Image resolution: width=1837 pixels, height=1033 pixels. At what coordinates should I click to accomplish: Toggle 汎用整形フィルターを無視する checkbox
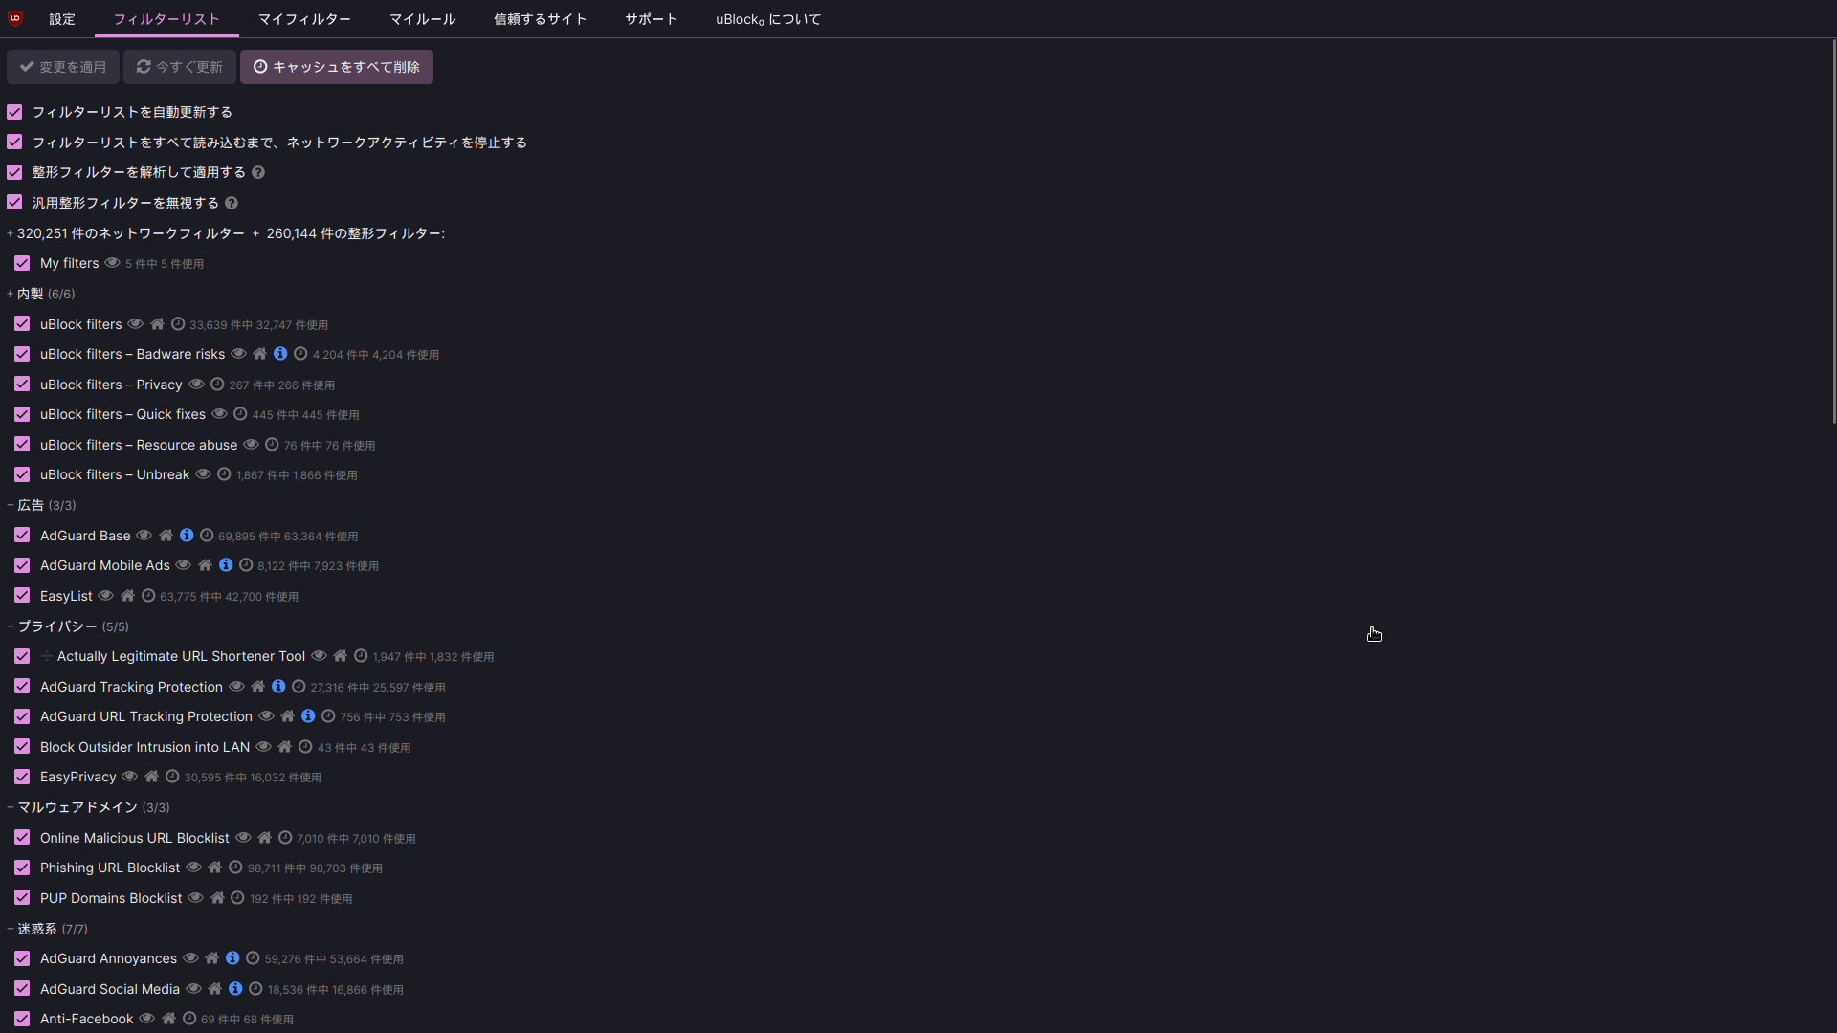coord(14,203)
